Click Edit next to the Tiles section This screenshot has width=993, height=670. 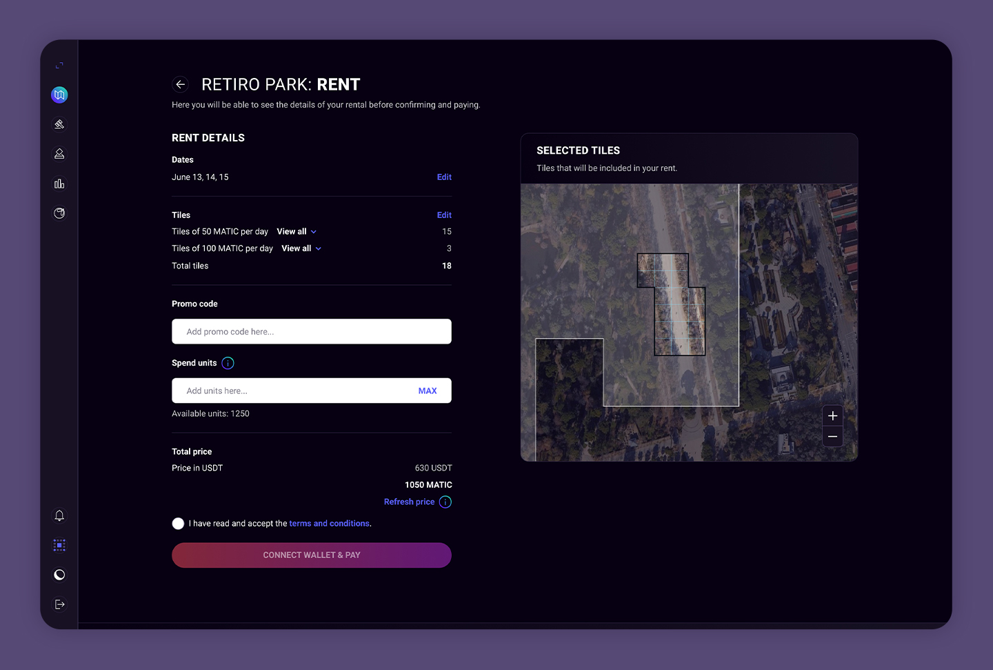tap(444, 215)
